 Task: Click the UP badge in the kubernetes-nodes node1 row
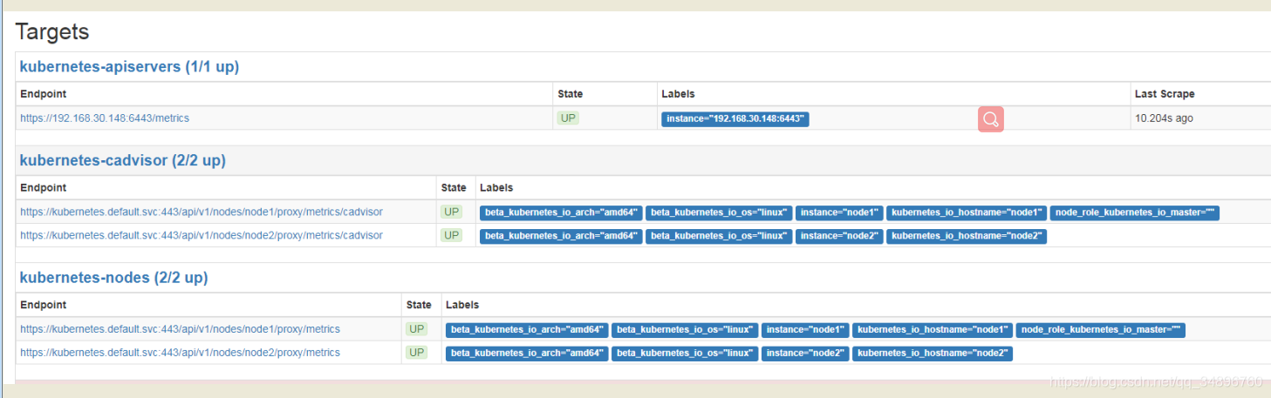click(x=417, y=329)
